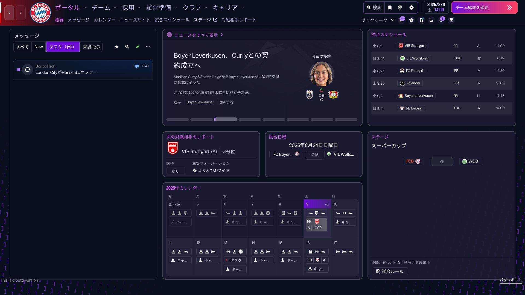525x295 pixels.
Task: Open the three-dots menu in messages panel
Action: click(x=148, y=47)
